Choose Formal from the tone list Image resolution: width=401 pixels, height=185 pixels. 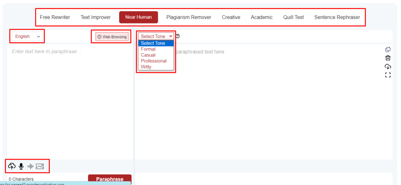[148, 49]
